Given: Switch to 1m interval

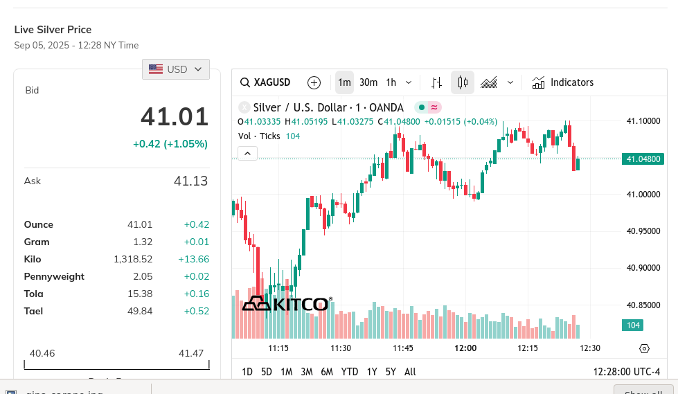Looking at the screenshot, I should pos(344,82).
